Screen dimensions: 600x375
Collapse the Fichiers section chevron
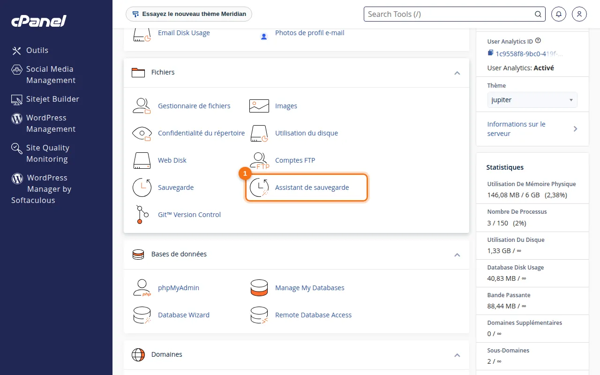point(457,73)
